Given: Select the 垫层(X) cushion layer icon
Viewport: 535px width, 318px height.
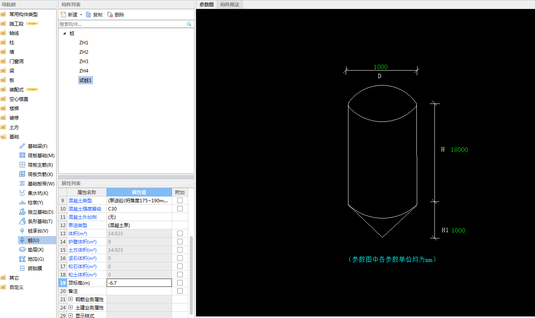Looking at the screenshot, I should click(x=22, y=249).
